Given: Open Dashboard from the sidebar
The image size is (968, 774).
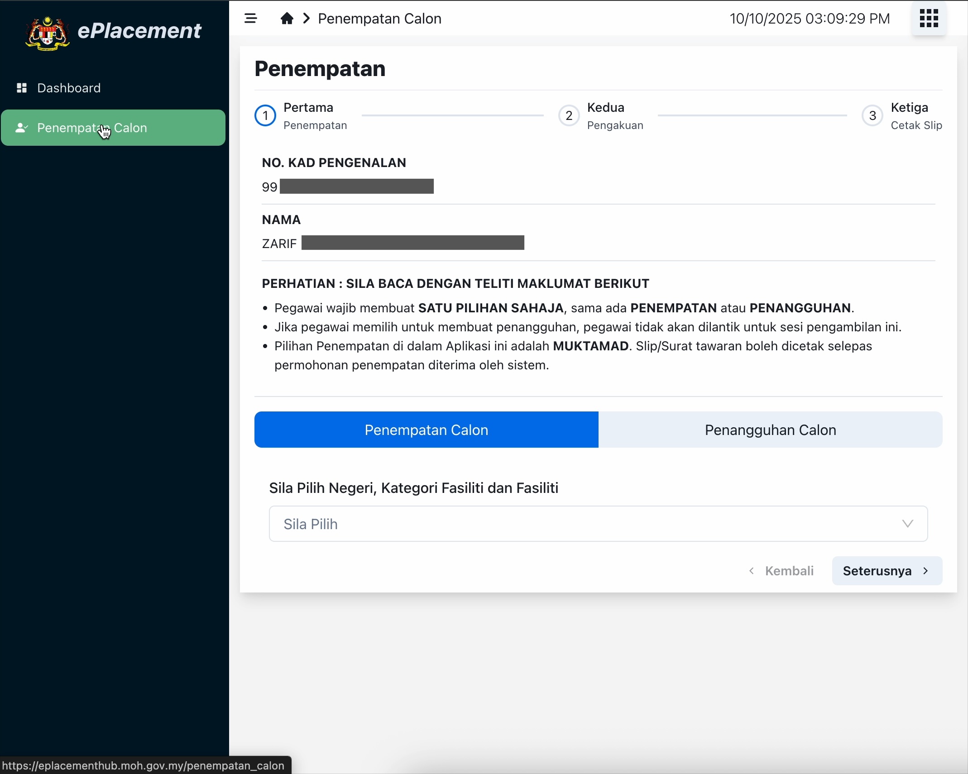Looking at the screenshot, I should [69, 88].
